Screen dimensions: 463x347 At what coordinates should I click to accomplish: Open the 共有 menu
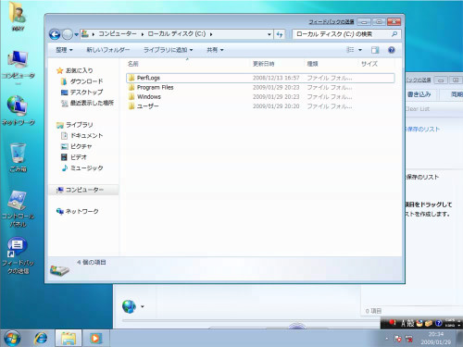(x=215, y=50)
